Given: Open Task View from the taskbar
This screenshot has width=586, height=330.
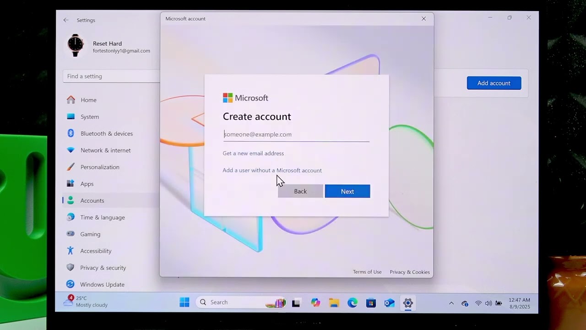Looking at the screenshot, I should click(296, 302).
